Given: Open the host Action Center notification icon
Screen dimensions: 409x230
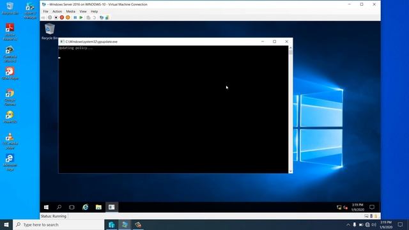Looking at the screenshot, I should pos(400,224).
